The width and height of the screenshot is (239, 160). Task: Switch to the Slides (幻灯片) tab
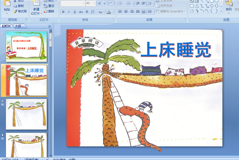click(6, 26)
